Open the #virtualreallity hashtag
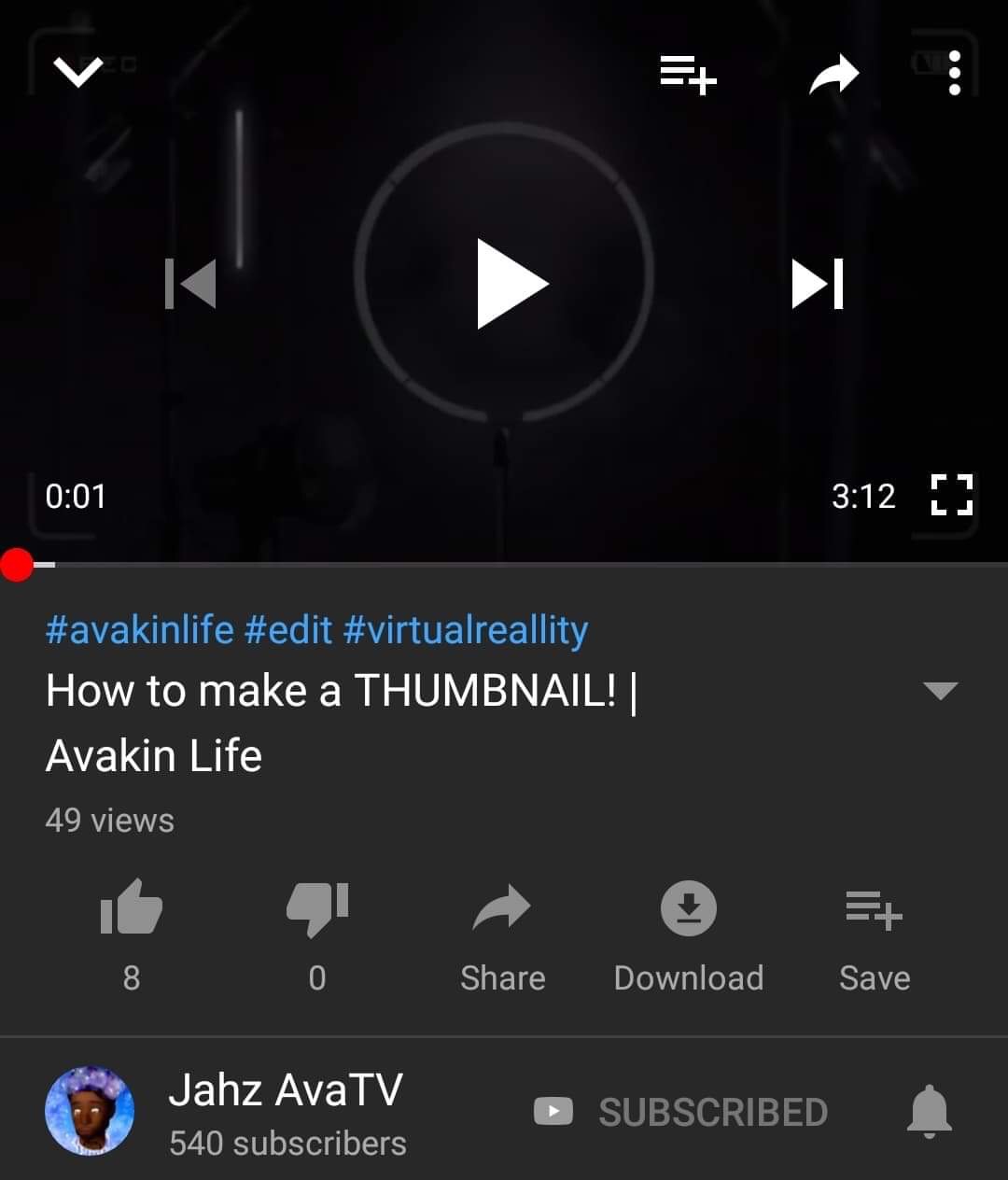 466,632
